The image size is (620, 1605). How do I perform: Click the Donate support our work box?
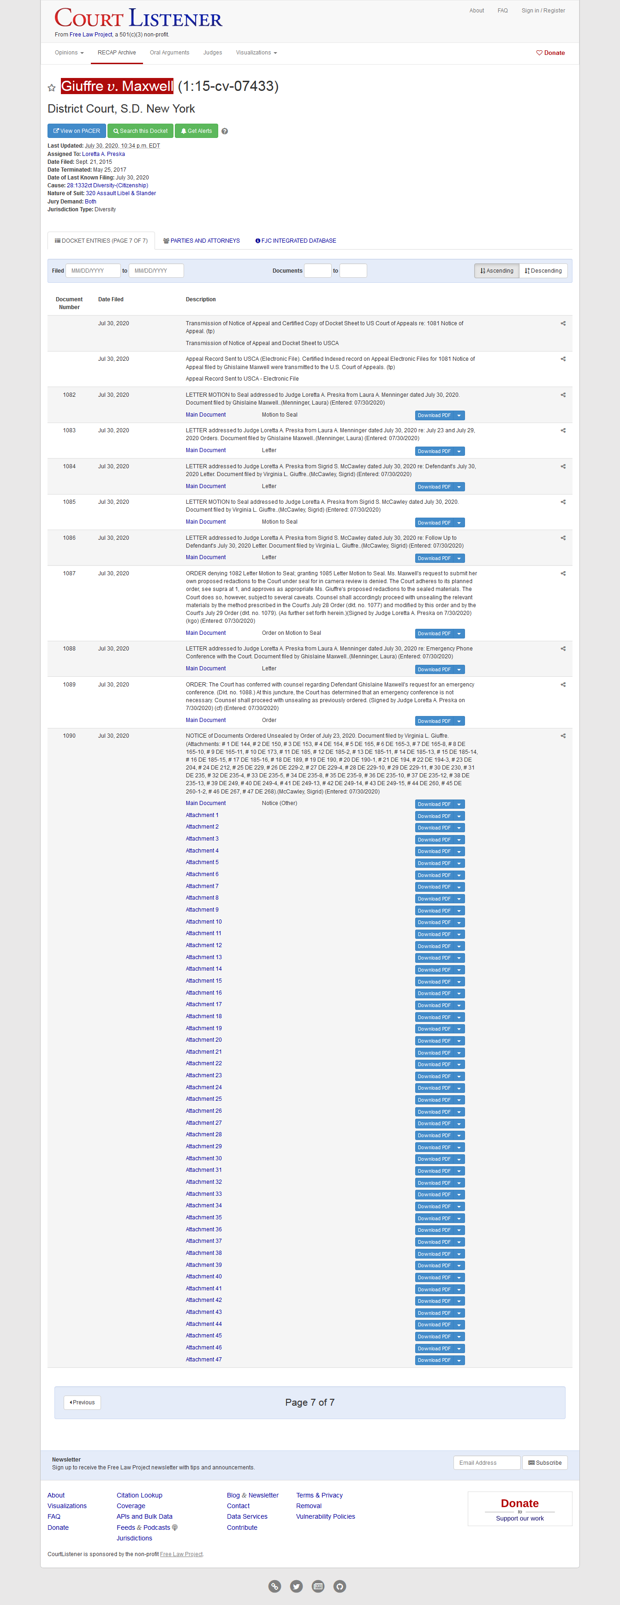[520, 1509]
